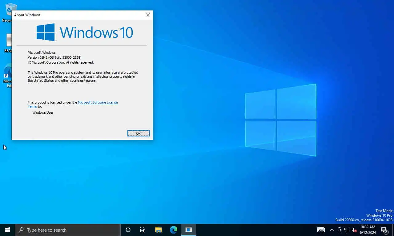Close the About Windows dialog

148,15
